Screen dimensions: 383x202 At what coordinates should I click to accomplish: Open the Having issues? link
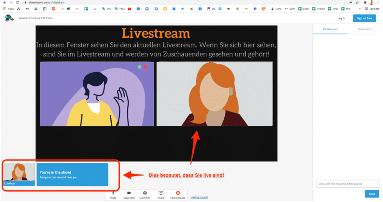pyautogui.click(x=199, y=197)
